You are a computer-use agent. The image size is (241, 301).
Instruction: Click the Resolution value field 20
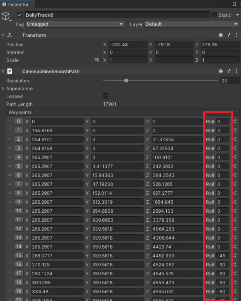[x=230, y=81]
